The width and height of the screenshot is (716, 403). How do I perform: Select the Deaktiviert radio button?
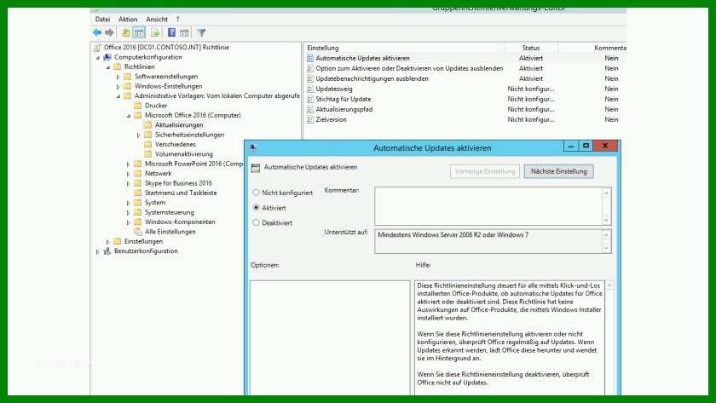257,222
